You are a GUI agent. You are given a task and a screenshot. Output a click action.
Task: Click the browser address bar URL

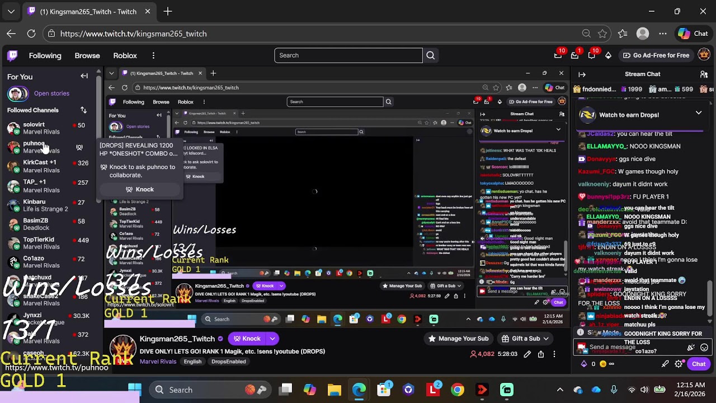tap(134, 34)
